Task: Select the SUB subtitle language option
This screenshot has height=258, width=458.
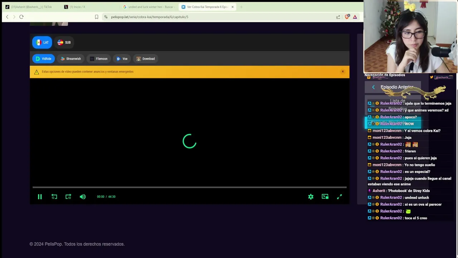Action: 64,42
